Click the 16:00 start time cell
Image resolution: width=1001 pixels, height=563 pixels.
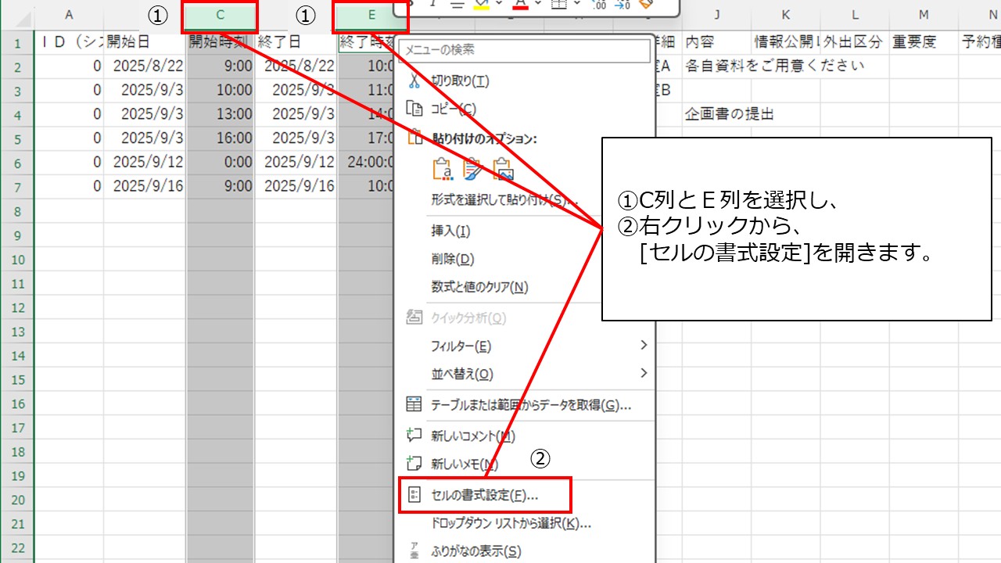click(x=220, y=138)
